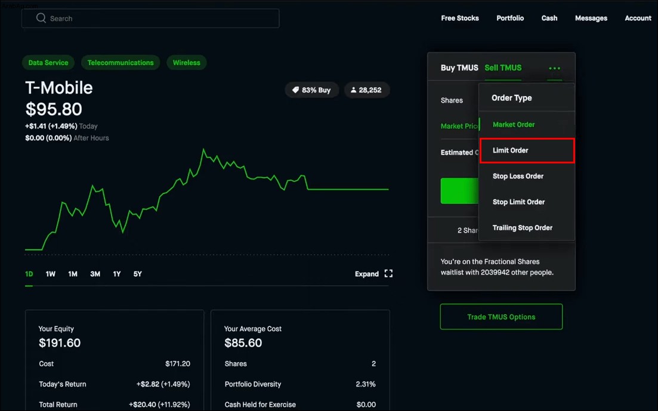Screen dimensions: 658x411
Task: Select Stop Limit Order option
Action: pyautogui.click(x=527, y=202)
